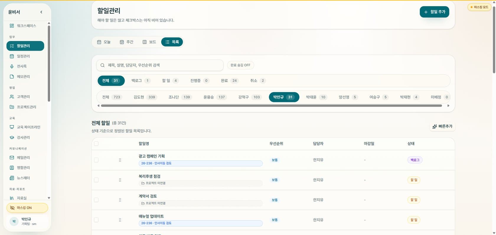Select the 박민규 31 assignee chip
This screenshot has width=496, height=235.
(x=284, y=97)
